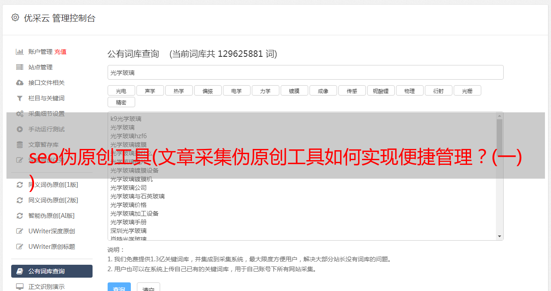Click the edit icon for UWriter深度原创
This screenshot has width=551, height=291.
[20, 231]
